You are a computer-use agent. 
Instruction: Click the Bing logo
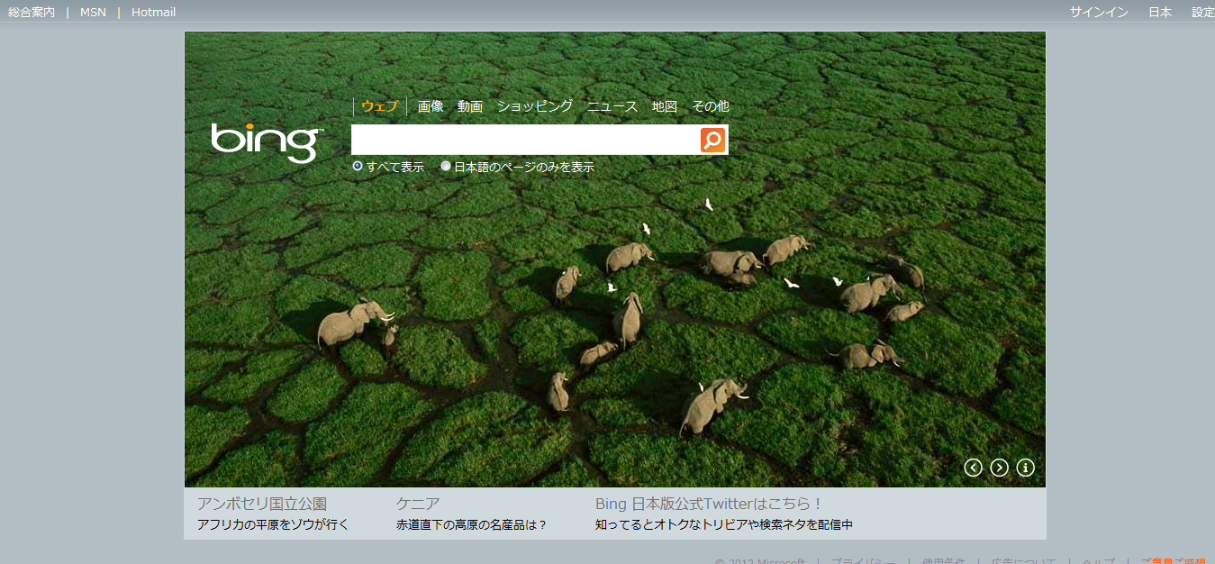(x=267, y=141)
